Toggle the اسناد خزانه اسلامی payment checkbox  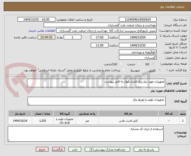(x=123, y=70)
